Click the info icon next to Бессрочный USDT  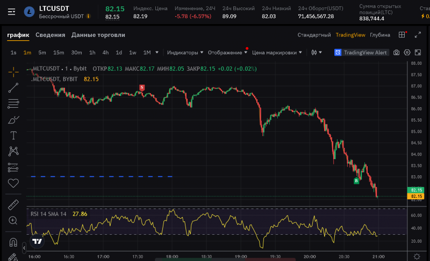pos(88,17)
